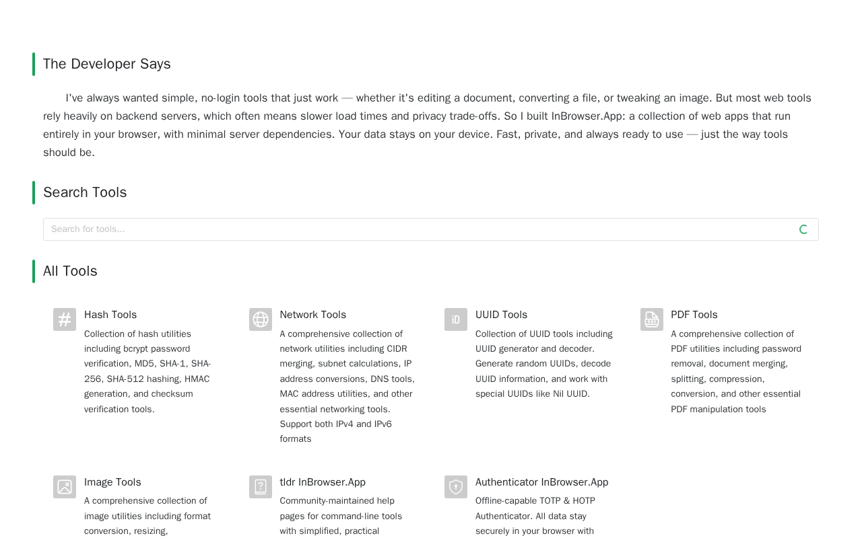Click the loading spinner in the search box

(x=803, y=229)
